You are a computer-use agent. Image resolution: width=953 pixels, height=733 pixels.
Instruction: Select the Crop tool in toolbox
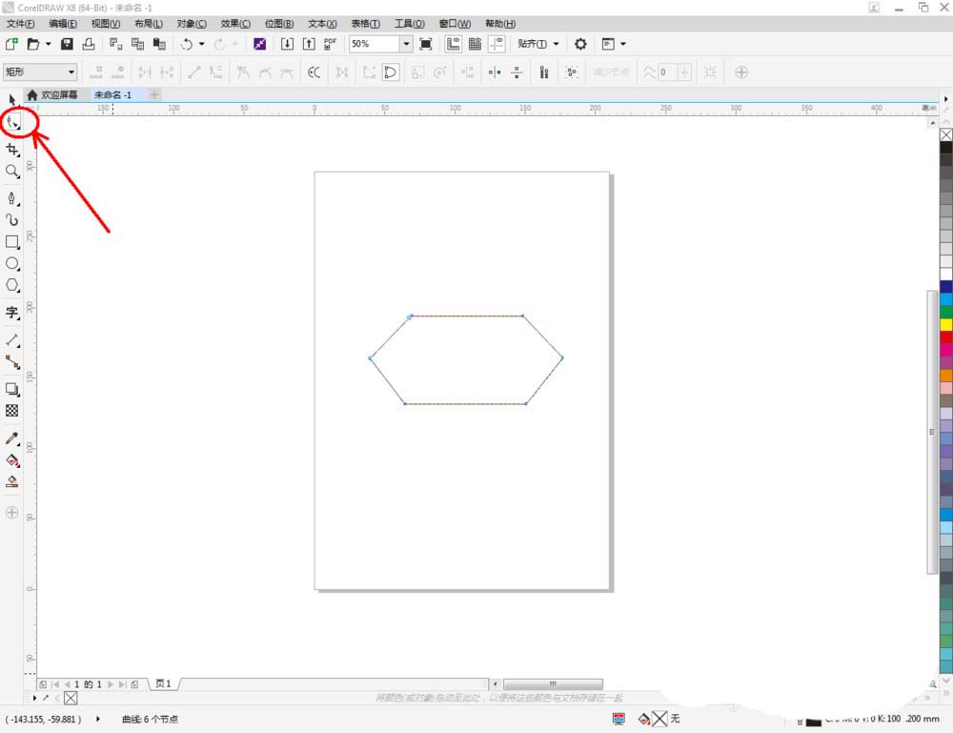point(12,150)
